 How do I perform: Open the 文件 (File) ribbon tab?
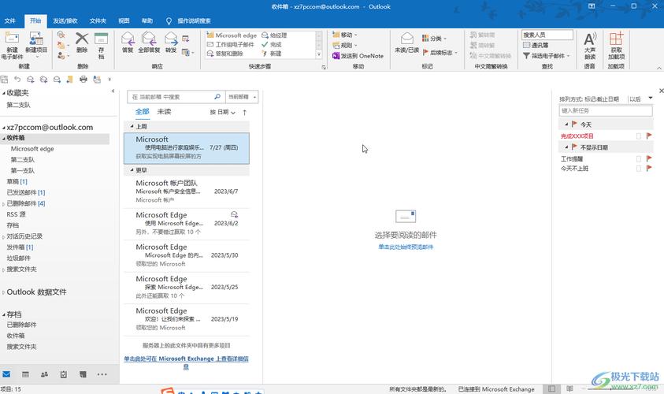[x=9, y=20]
